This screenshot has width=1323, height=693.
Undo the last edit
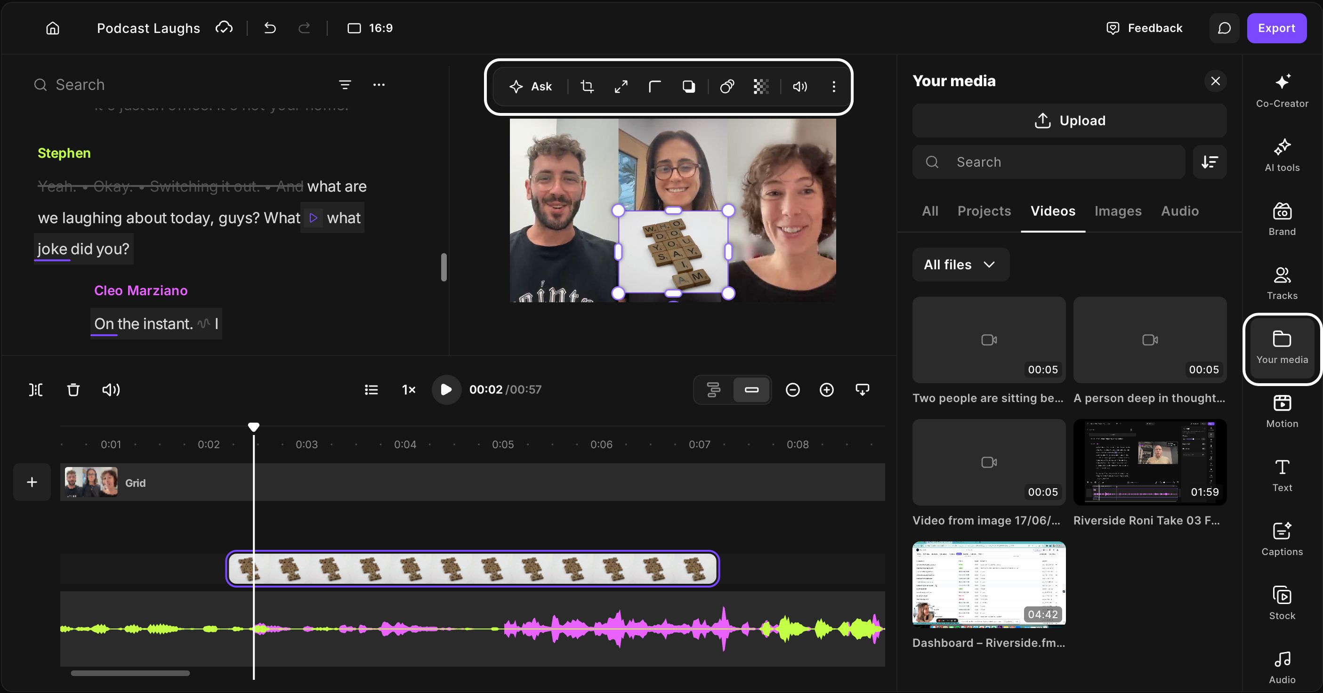[x=270, y=28]
